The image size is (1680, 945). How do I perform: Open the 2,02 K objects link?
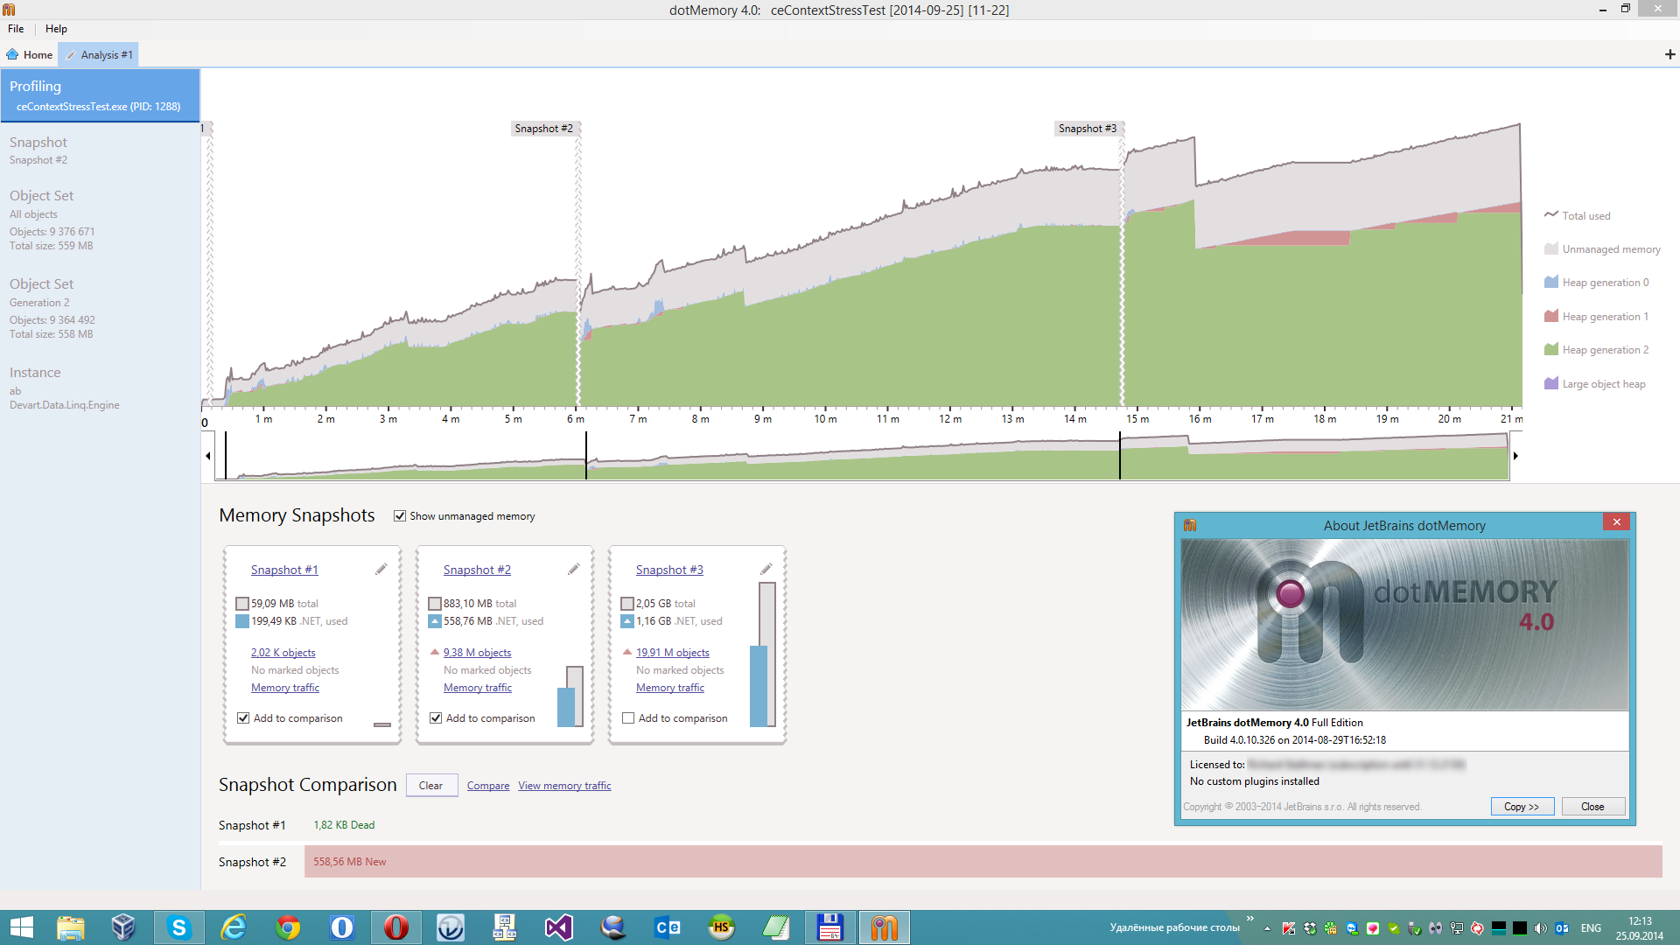coord(283,653)
